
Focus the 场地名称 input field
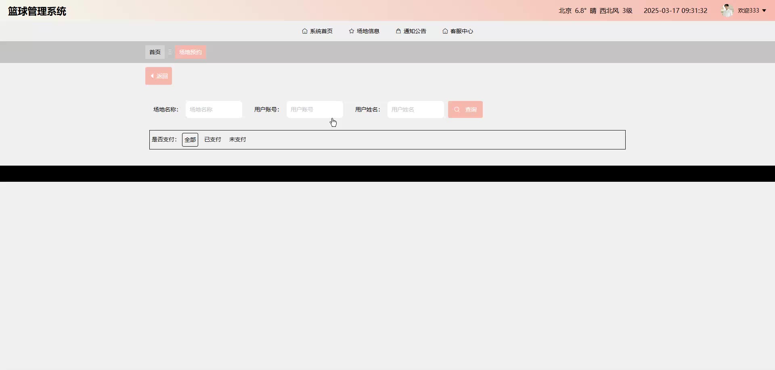(x=214, y=109)
